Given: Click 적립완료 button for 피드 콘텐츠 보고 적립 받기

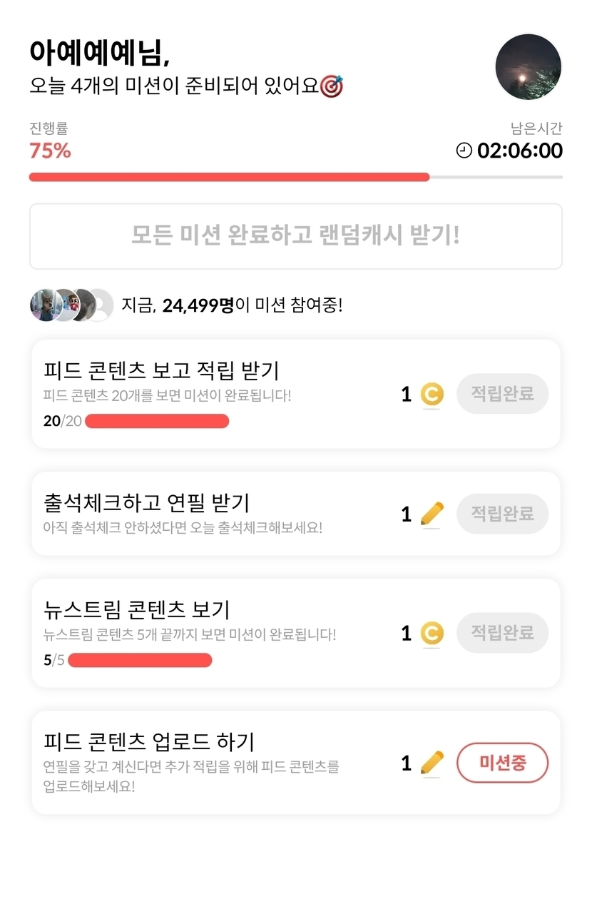Looking at the screenshot, I should (502, 394).
